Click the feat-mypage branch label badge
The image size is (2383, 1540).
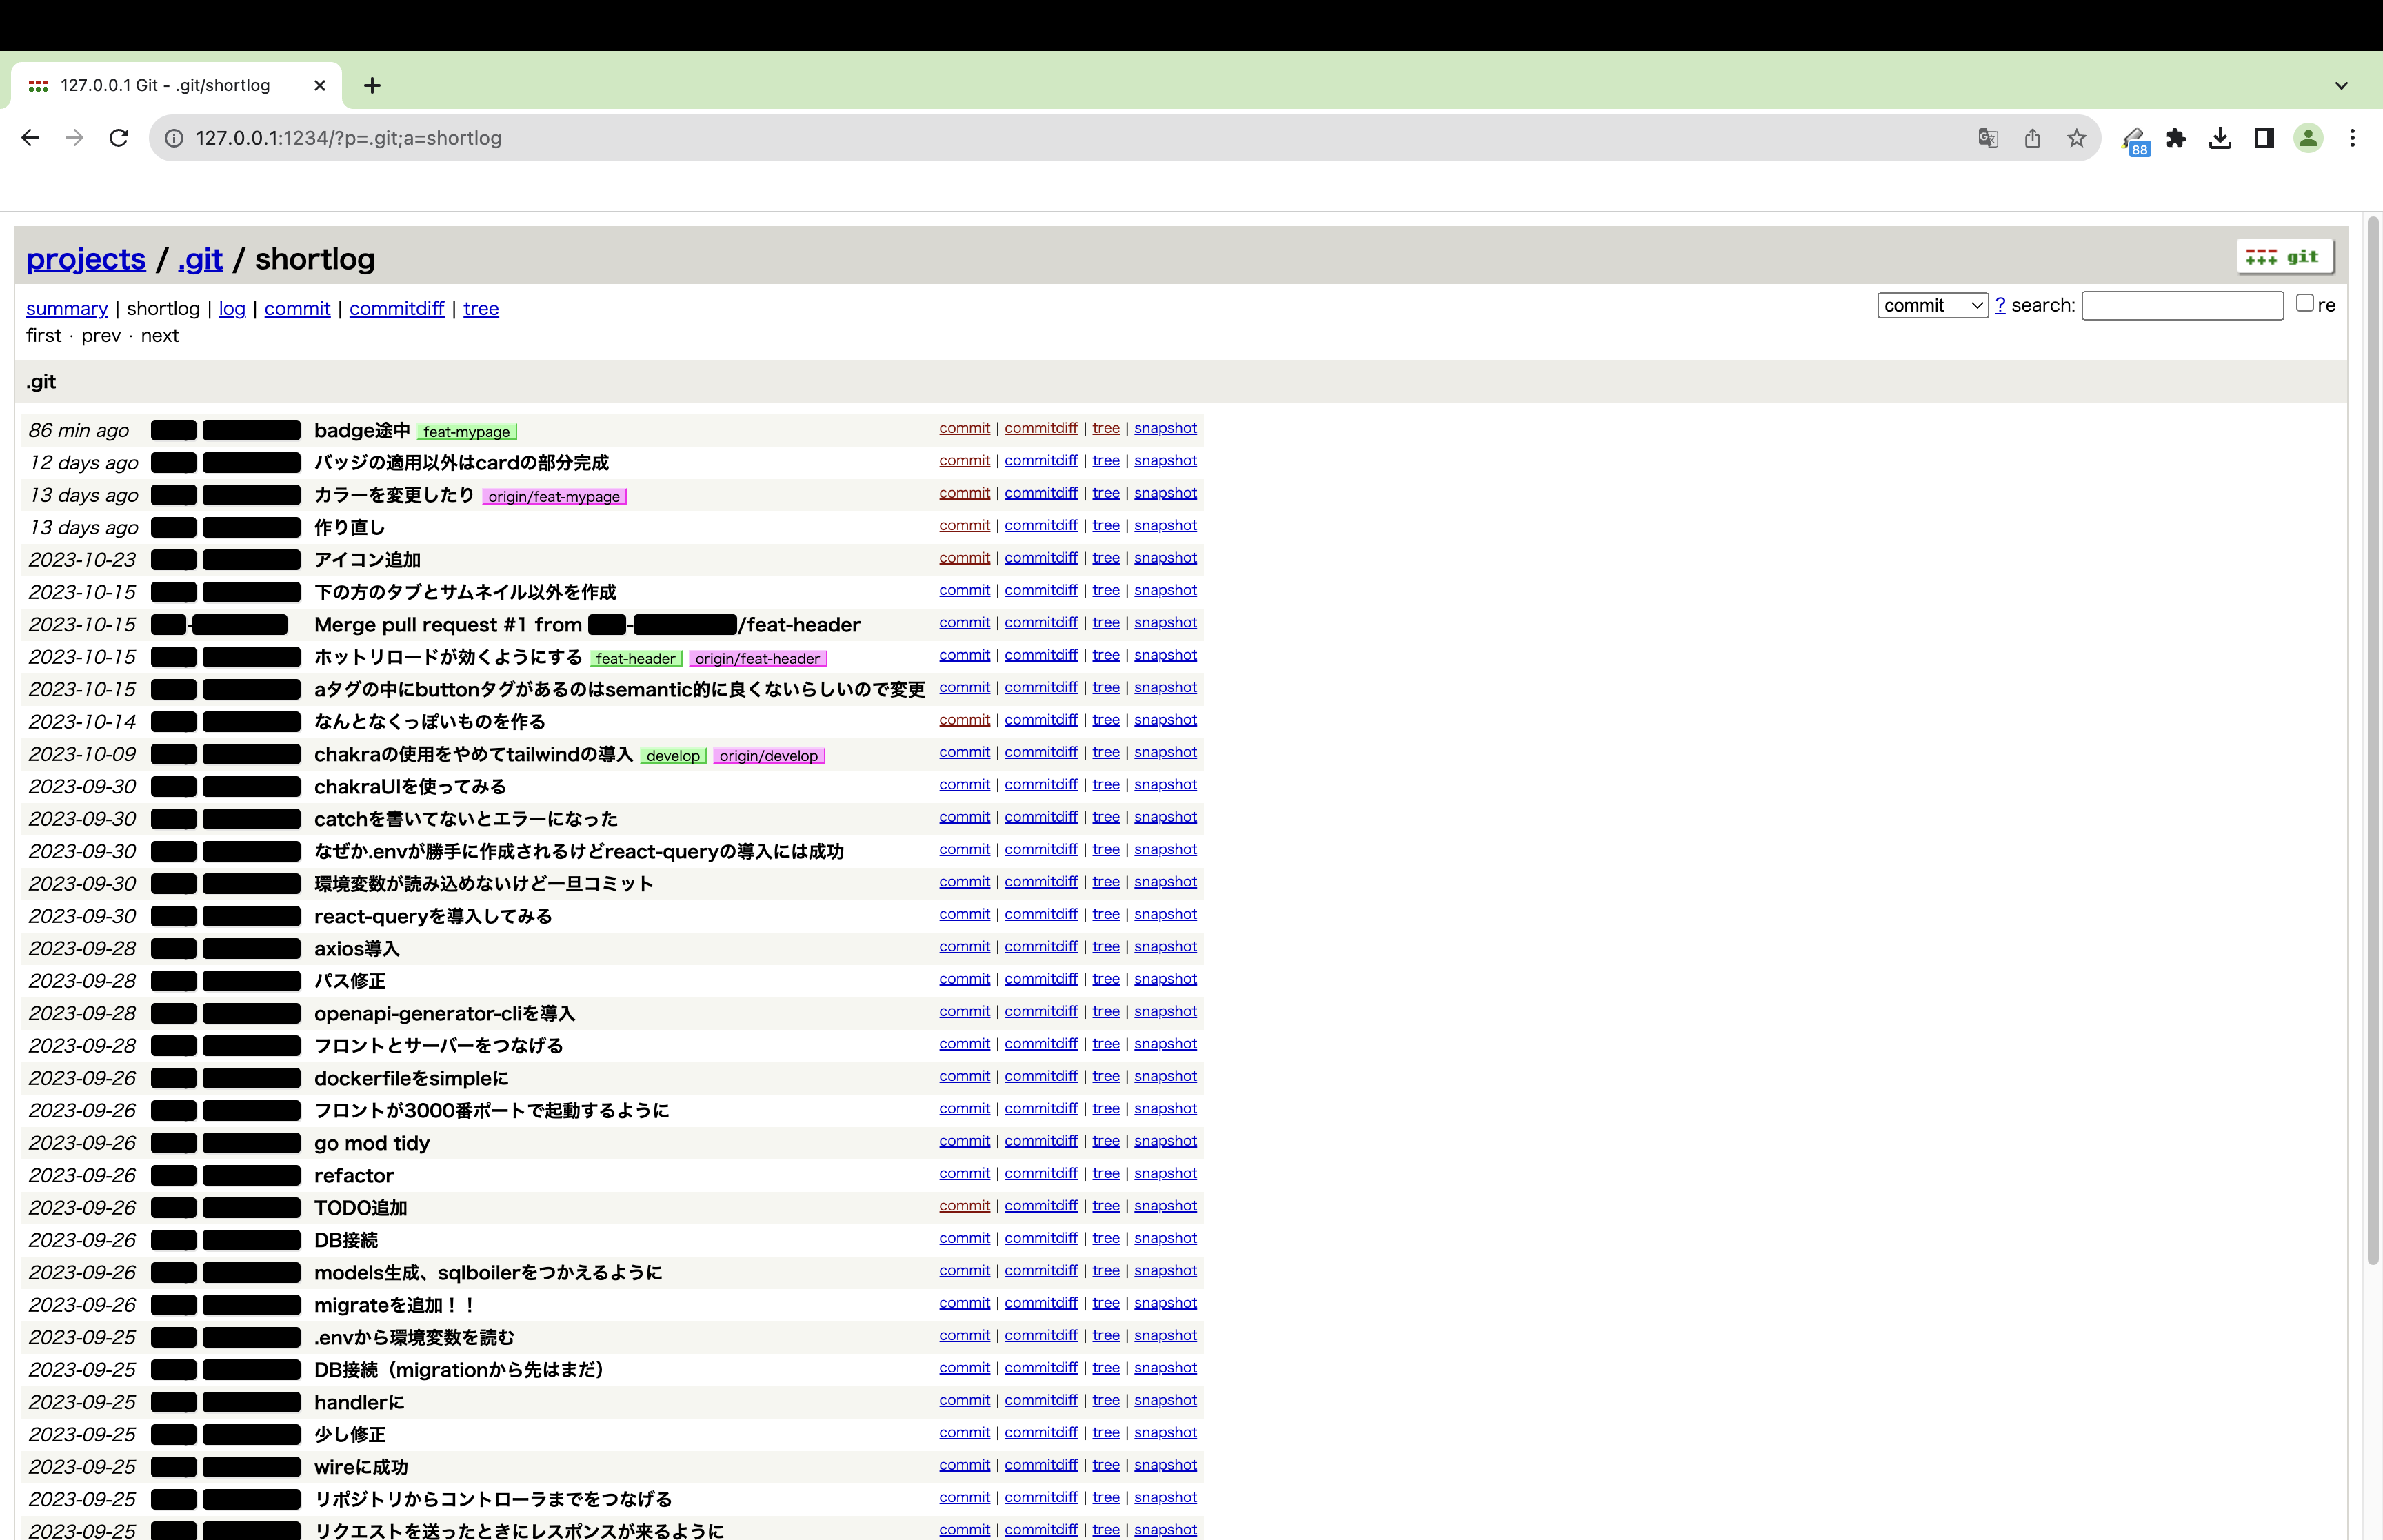point(467,431)
